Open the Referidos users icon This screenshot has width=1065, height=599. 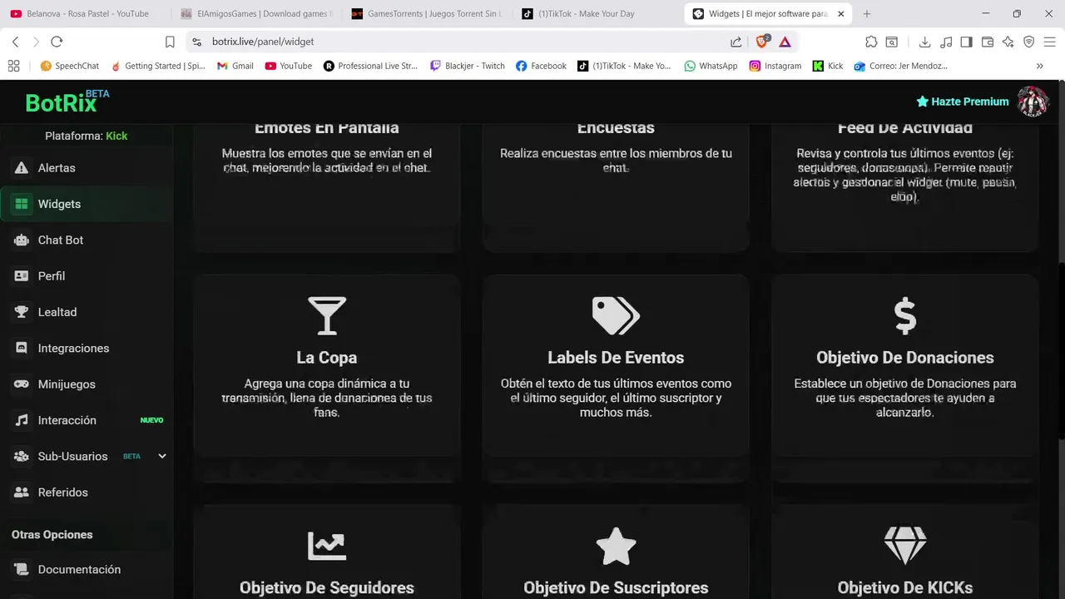[22, 493]
